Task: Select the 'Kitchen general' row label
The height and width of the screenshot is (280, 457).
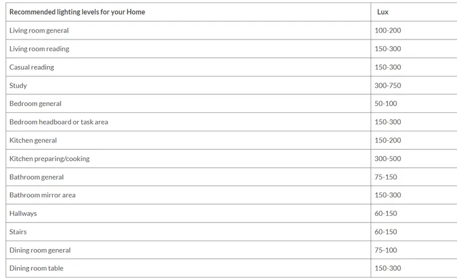Action: point(33,141)
